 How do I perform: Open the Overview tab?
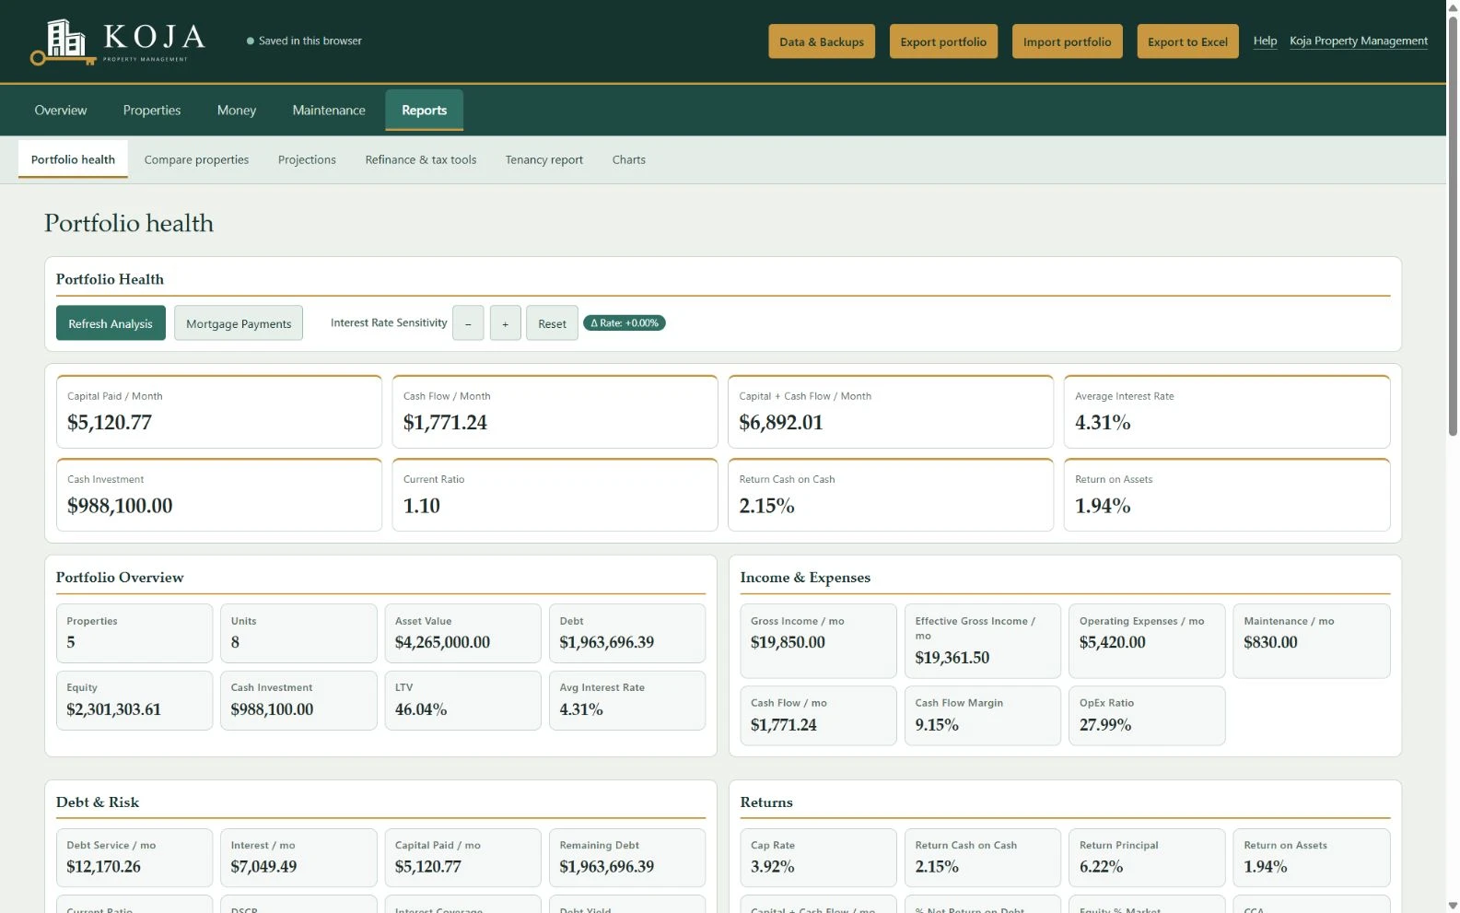[x=61, y=111]
